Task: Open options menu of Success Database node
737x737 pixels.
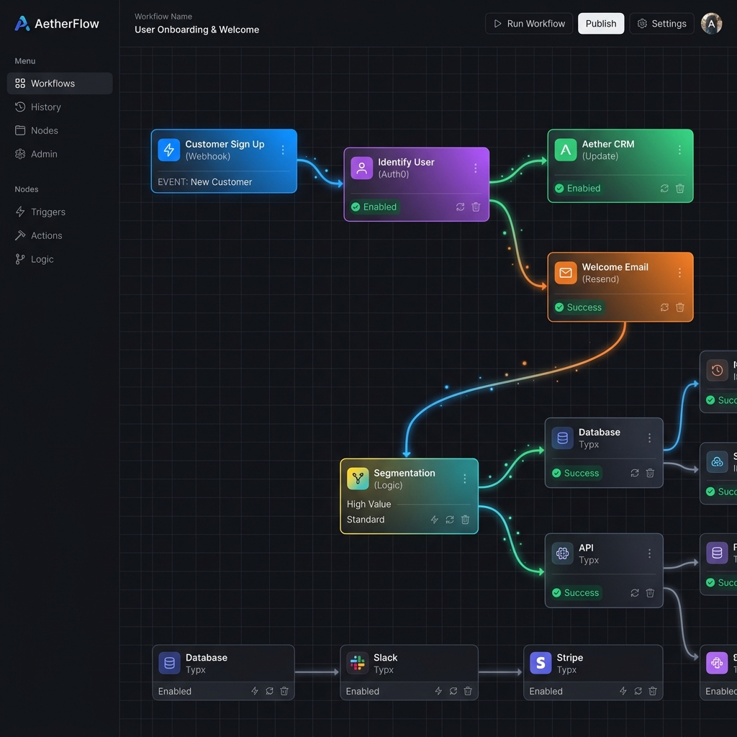Action: pos(649,438)
